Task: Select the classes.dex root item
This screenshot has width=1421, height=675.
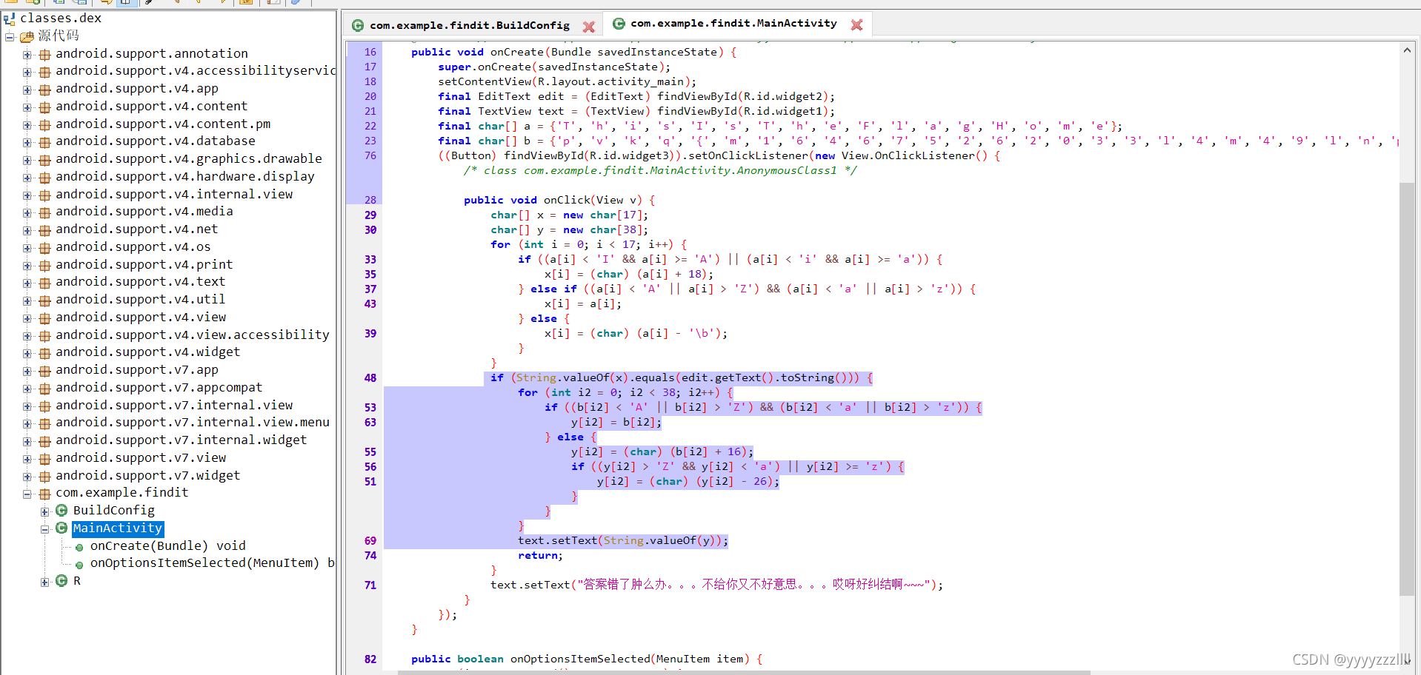Action: tap(61, 19)
